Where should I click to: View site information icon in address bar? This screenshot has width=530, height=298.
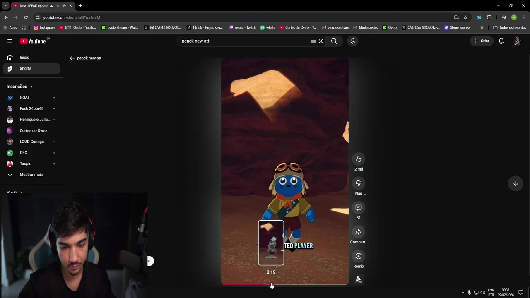38,17
